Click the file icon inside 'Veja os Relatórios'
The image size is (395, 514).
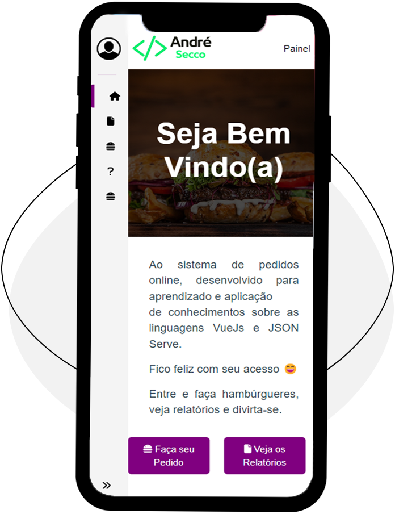247,449
